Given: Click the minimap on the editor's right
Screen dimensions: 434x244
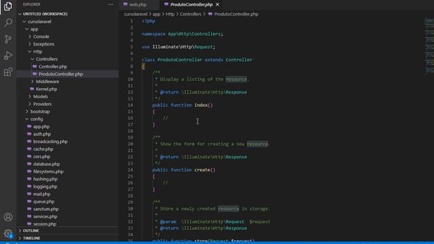Looking at the screenshot, I should point(429,45).
